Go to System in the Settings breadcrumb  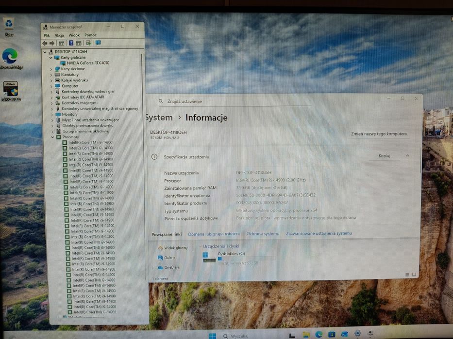coord(159,118)
